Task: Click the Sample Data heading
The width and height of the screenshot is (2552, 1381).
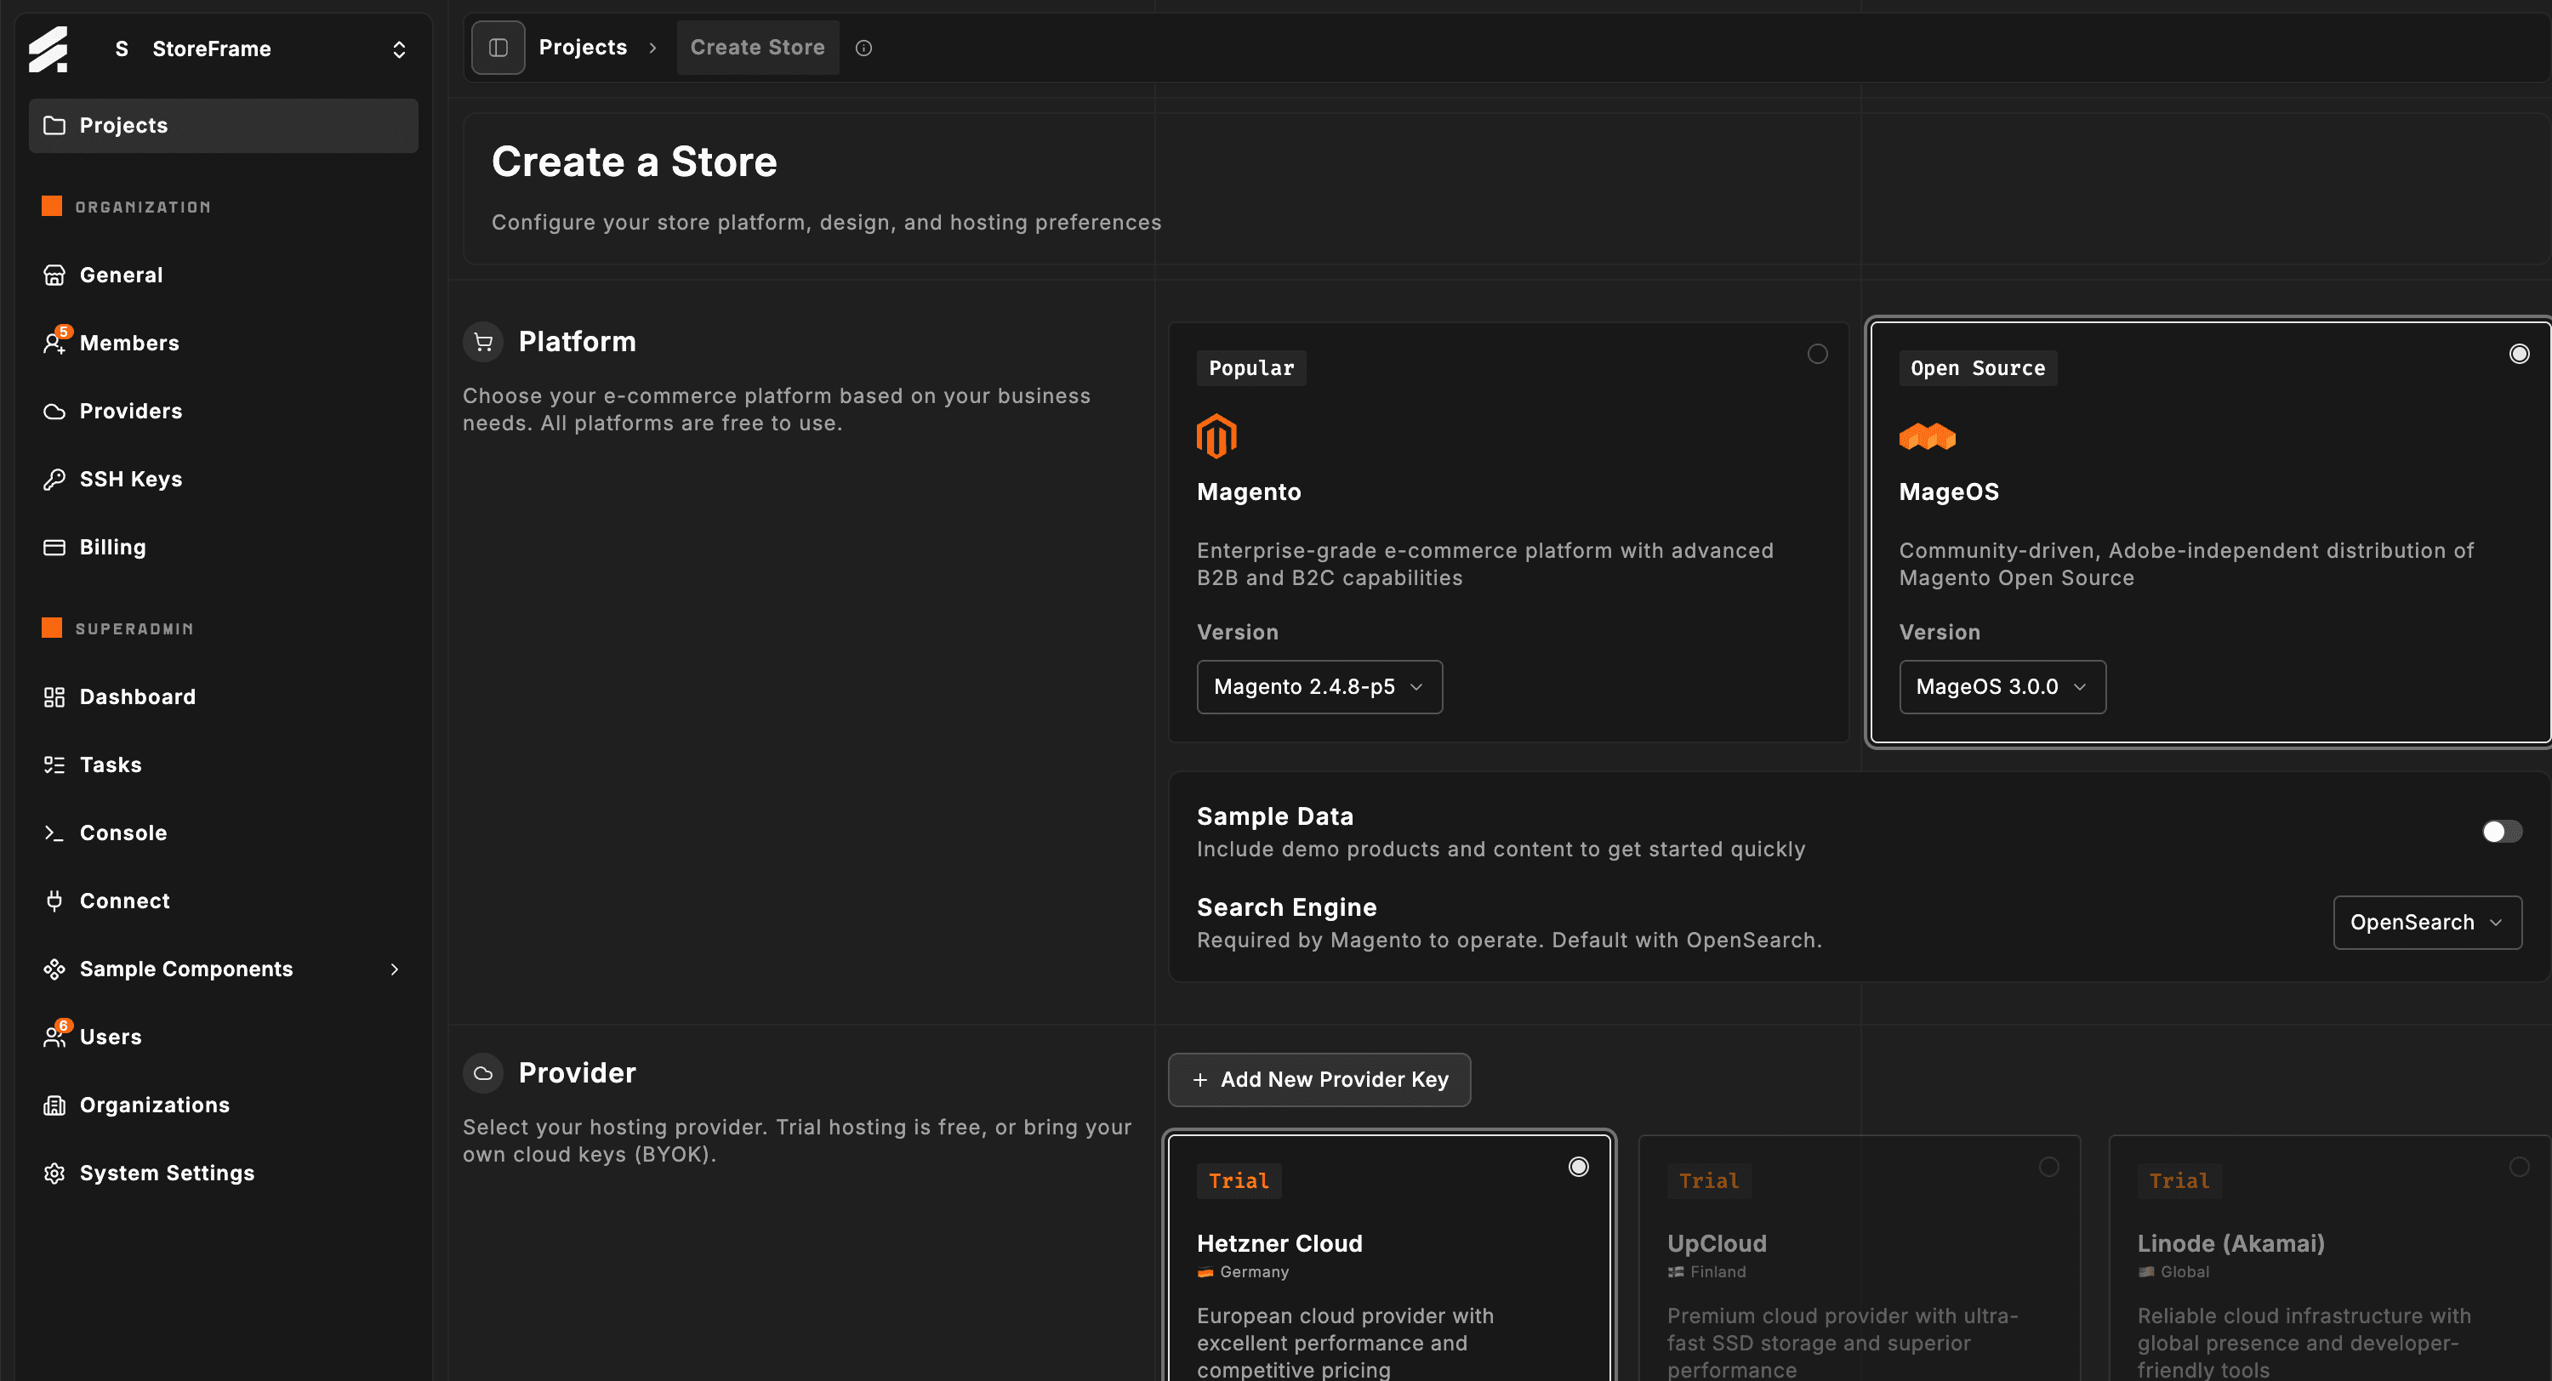Action: point(1275,816)
